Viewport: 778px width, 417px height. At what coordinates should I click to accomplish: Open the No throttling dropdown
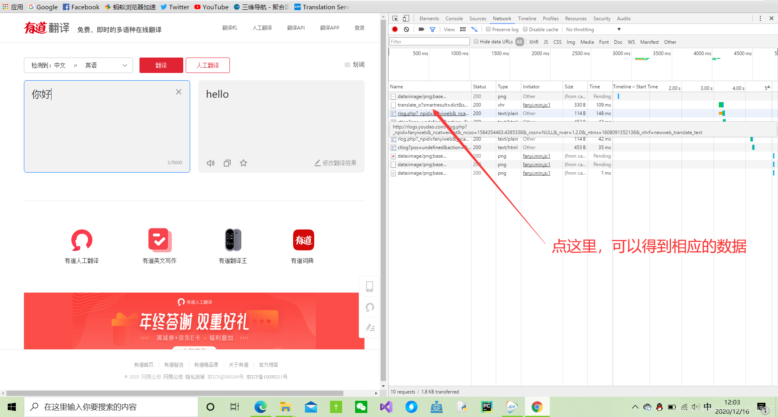point(593,29)
